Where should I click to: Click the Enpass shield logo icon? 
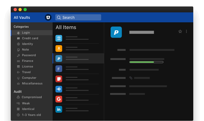click(x=48, y=17)
